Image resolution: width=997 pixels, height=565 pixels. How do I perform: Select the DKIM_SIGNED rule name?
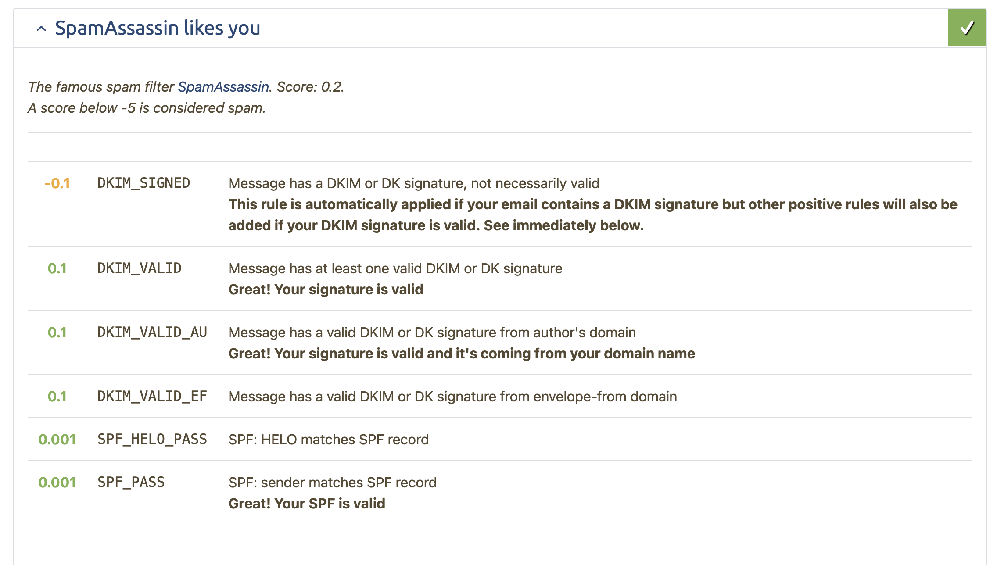pyautogui.click(x=143, y=183)
